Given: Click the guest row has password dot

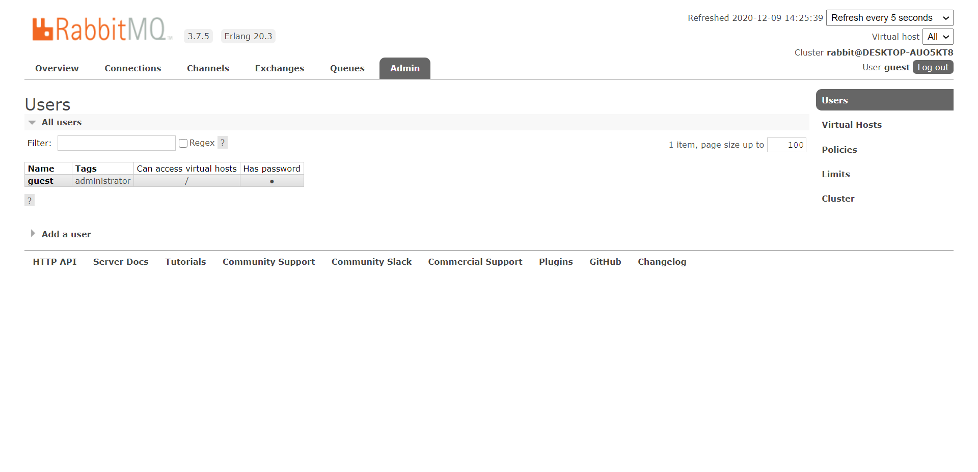Looking at the screenshot, I should [272, 181].
